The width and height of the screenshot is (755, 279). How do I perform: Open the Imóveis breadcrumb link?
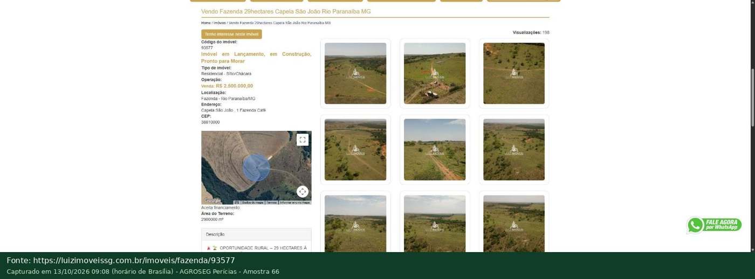point(219,23)
